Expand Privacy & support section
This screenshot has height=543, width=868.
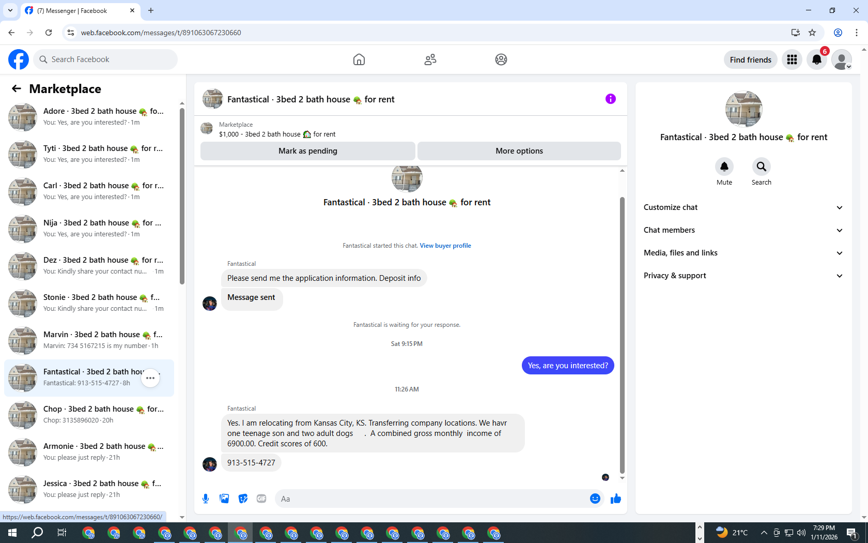pos(743,276)
